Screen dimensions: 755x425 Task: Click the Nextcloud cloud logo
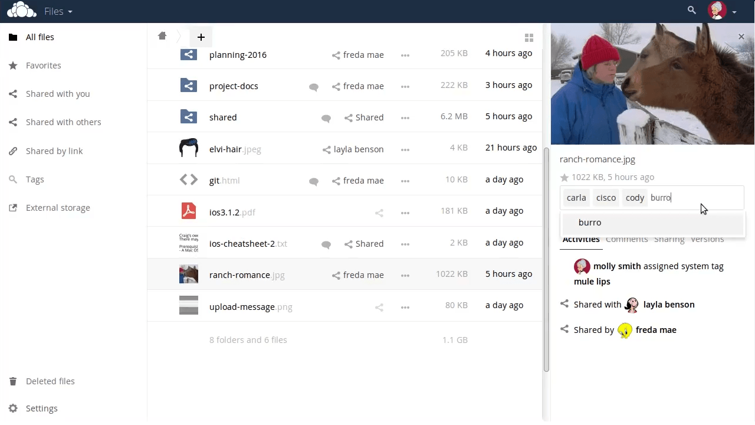pyautogui.click(x=21, y=10)
